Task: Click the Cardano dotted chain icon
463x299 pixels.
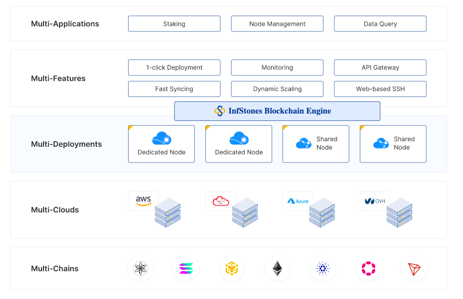Action: click(323, 269)
